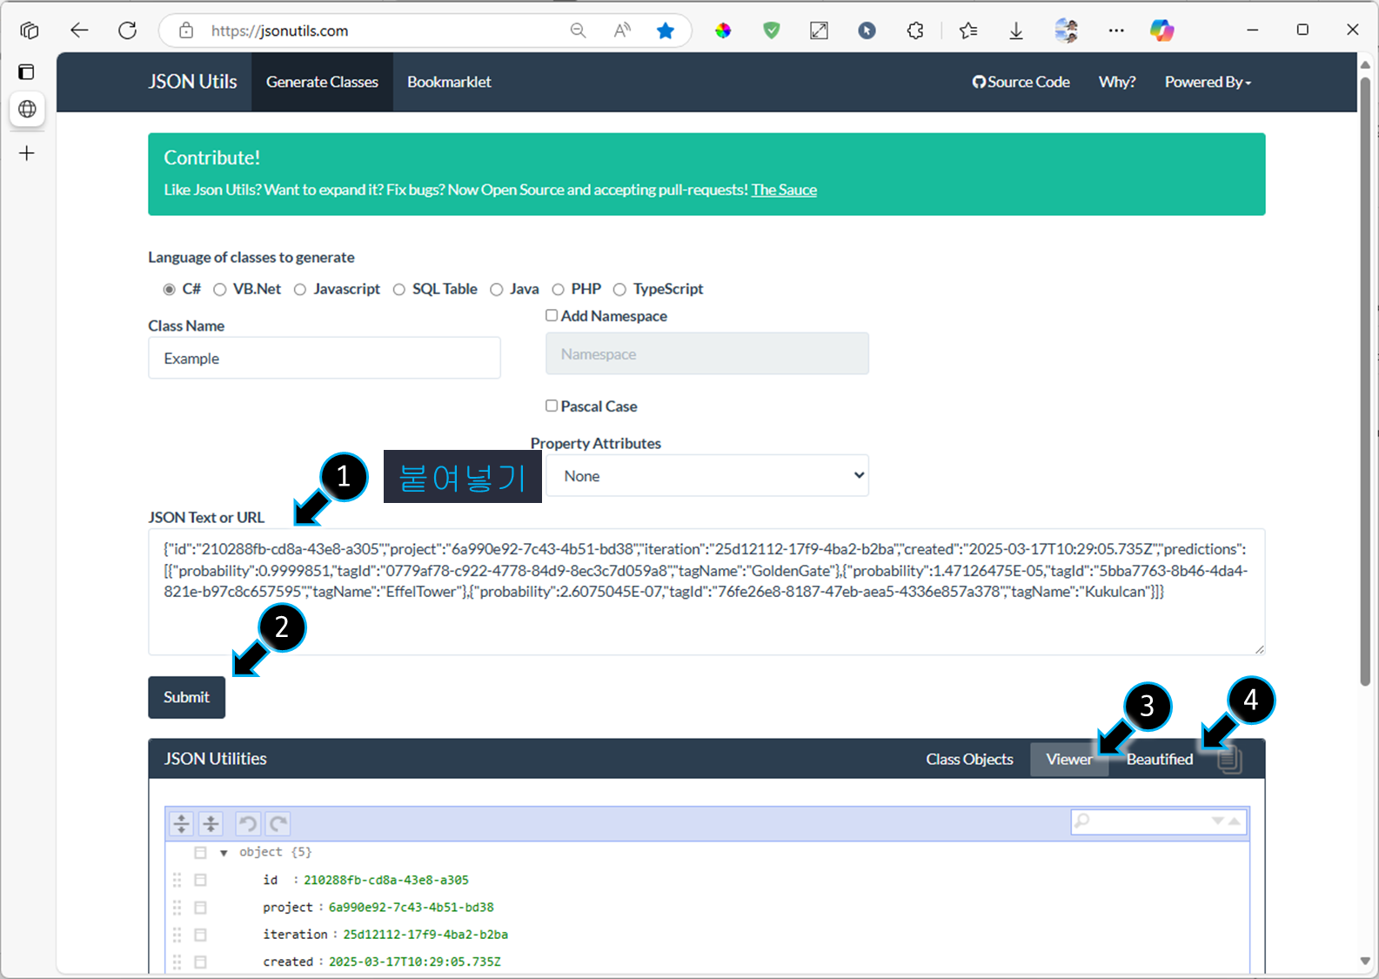
Task: Undo last action in JSON viewer
Action: [x=248, y=823]
